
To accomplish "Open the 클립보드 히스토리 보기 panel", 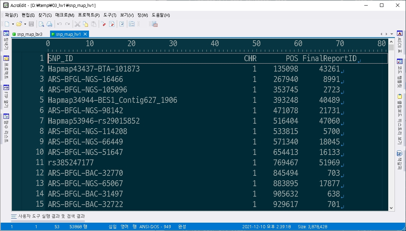I will (399, 119).
